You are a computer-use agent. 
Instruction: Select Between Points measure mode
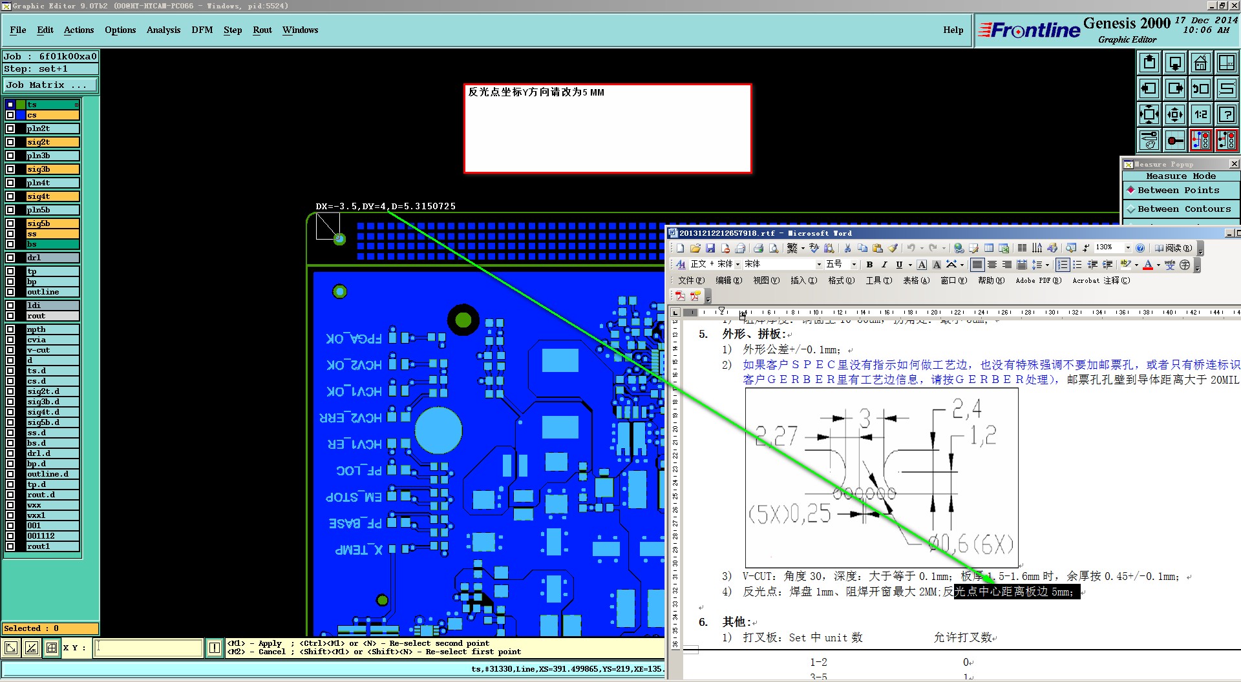1181,191
